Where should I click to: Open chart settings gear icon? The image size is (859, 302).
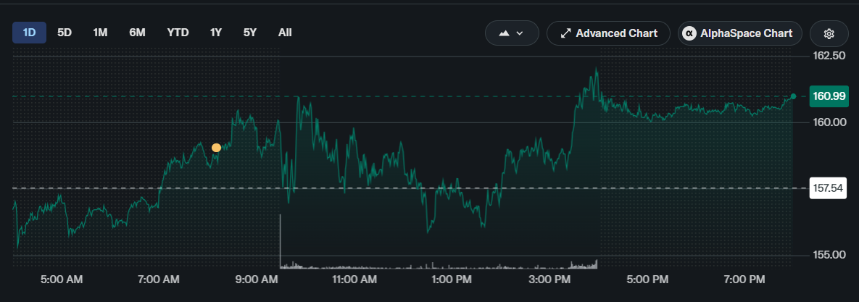tap(829, 33)
